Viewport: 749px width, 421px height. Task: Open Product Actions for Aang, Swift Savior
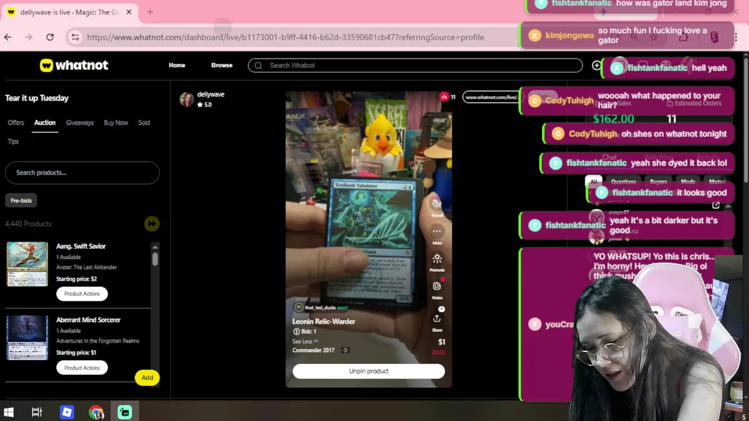tap(82, 294)
